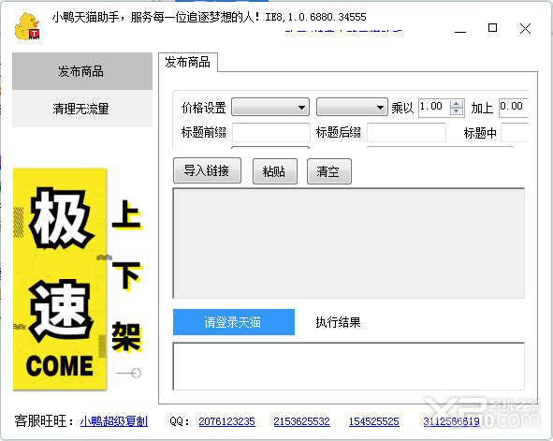This screenshot has width=553, height=441.
Task: Click the 标题后缀 text field
Action: 406,132
